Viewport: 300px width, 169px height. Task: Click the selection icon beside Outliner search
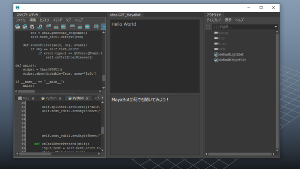(208, 27)
